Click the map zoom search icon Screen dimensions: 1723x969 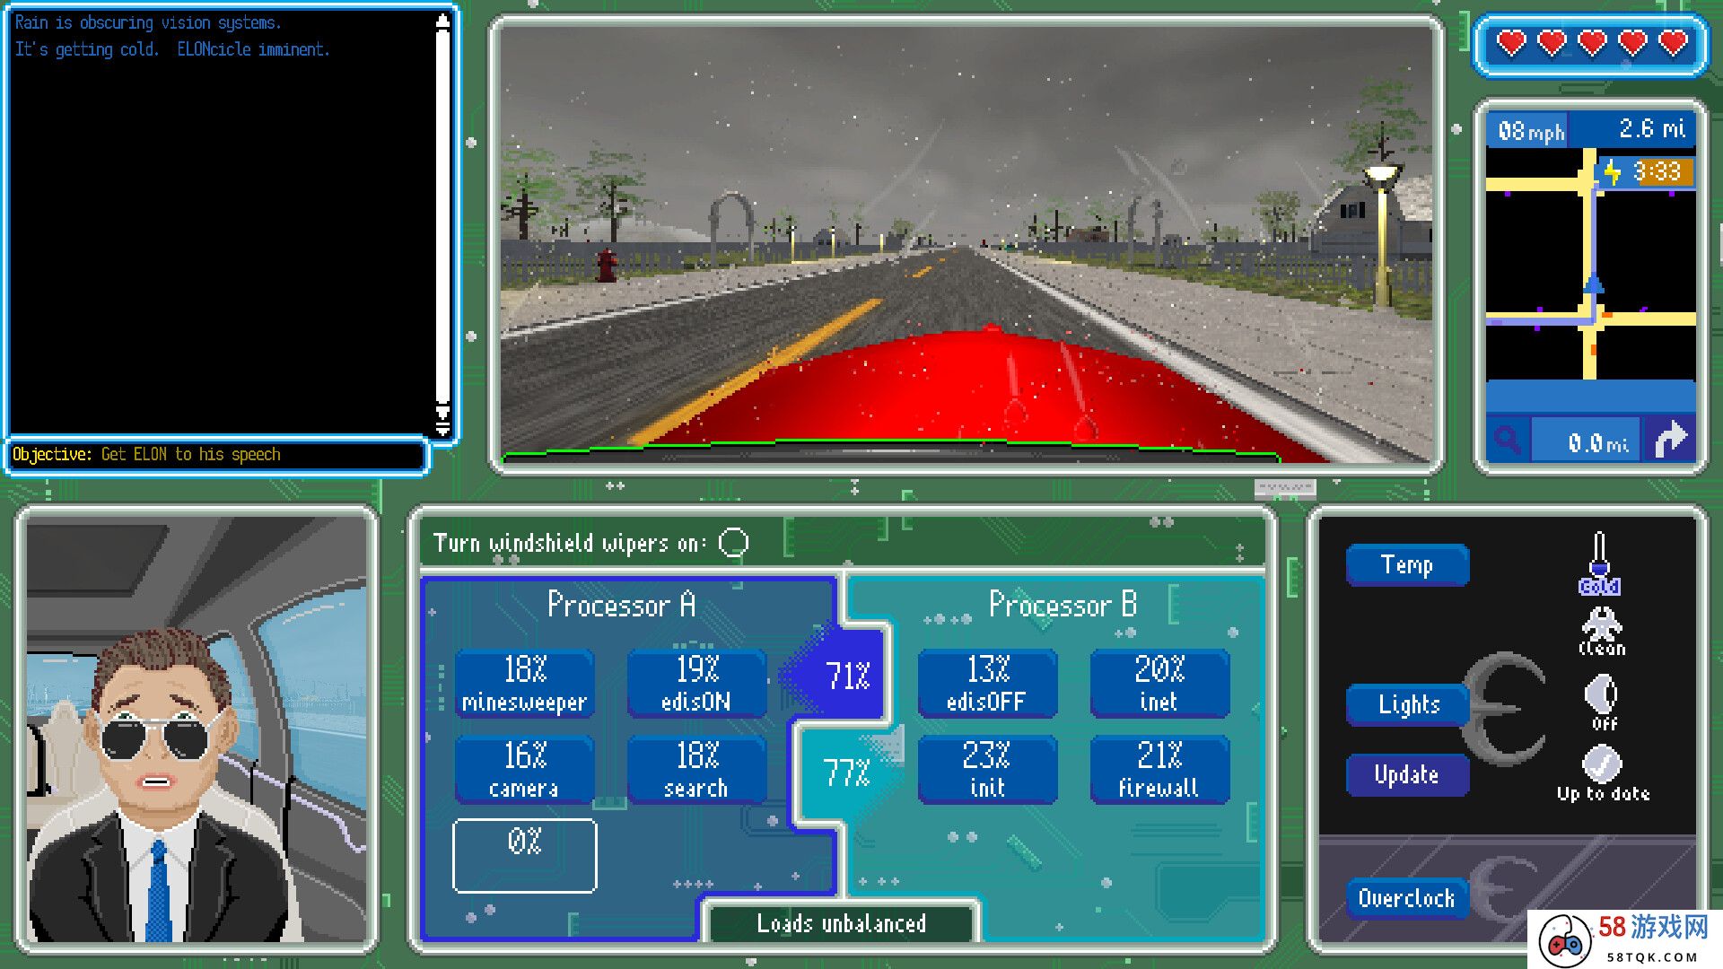[1505, 444]
